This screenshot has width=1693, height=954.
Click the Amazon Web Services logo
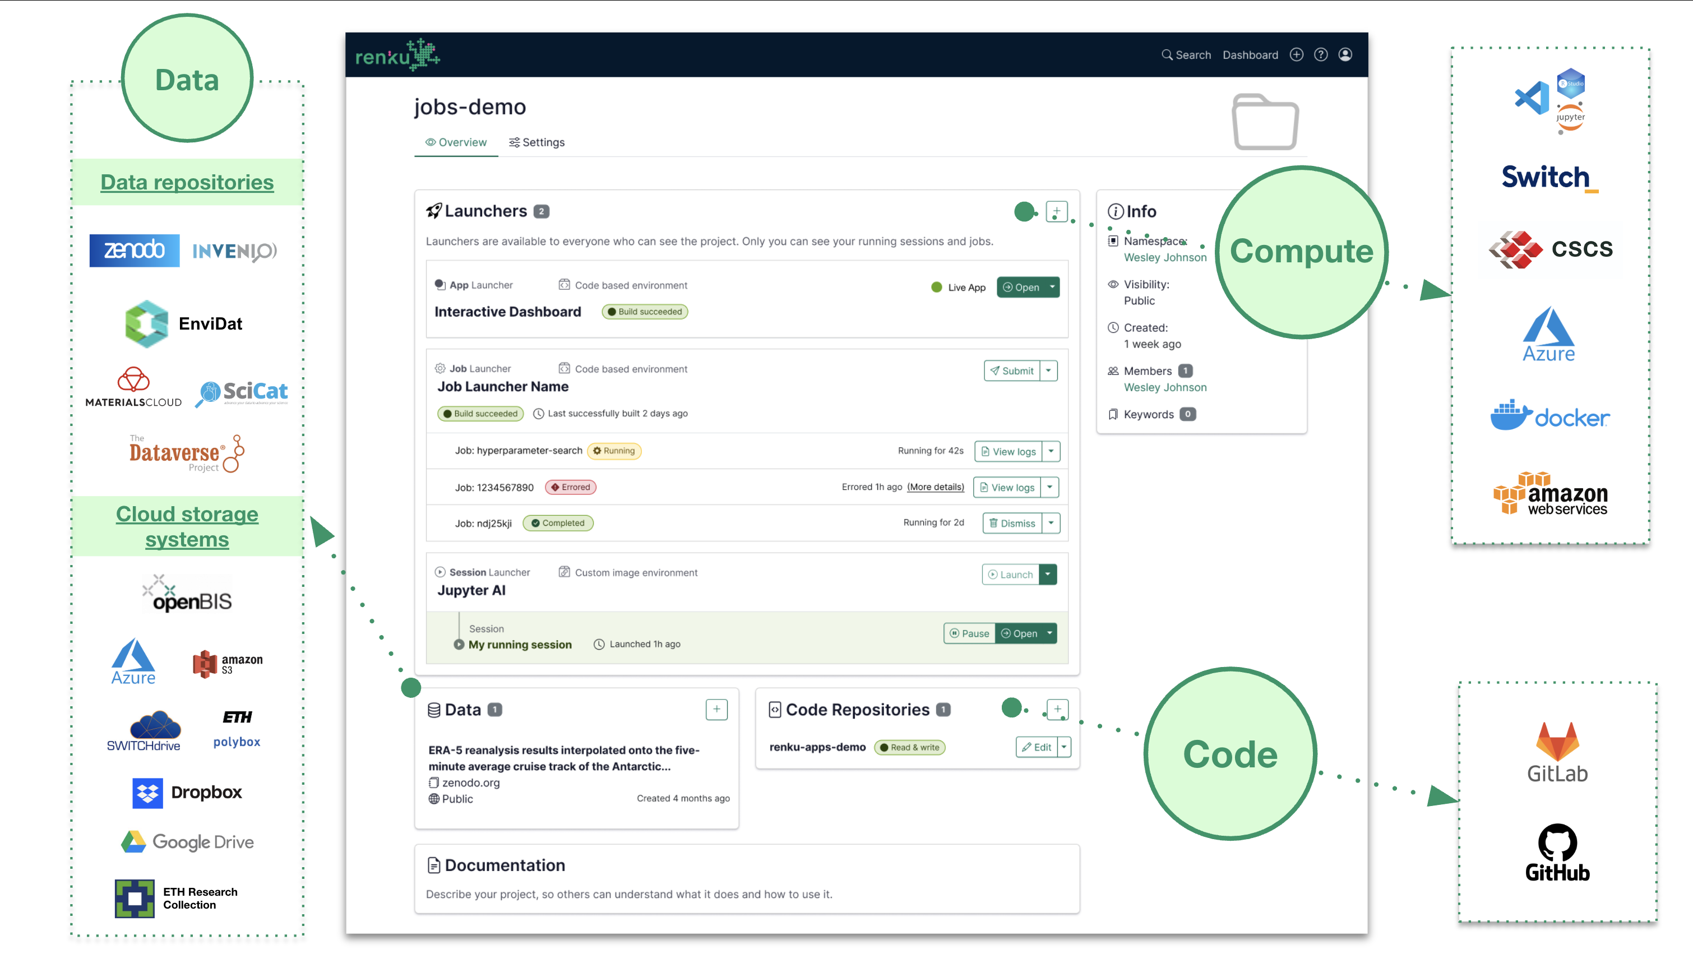(x=1551, y=493)
